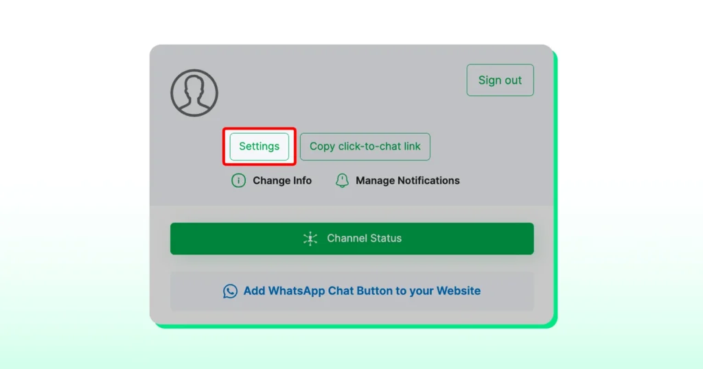Click the Channel Status network icon
Image resolution: width=703 pixels, height=369 pixels.
tap(310, 238)
